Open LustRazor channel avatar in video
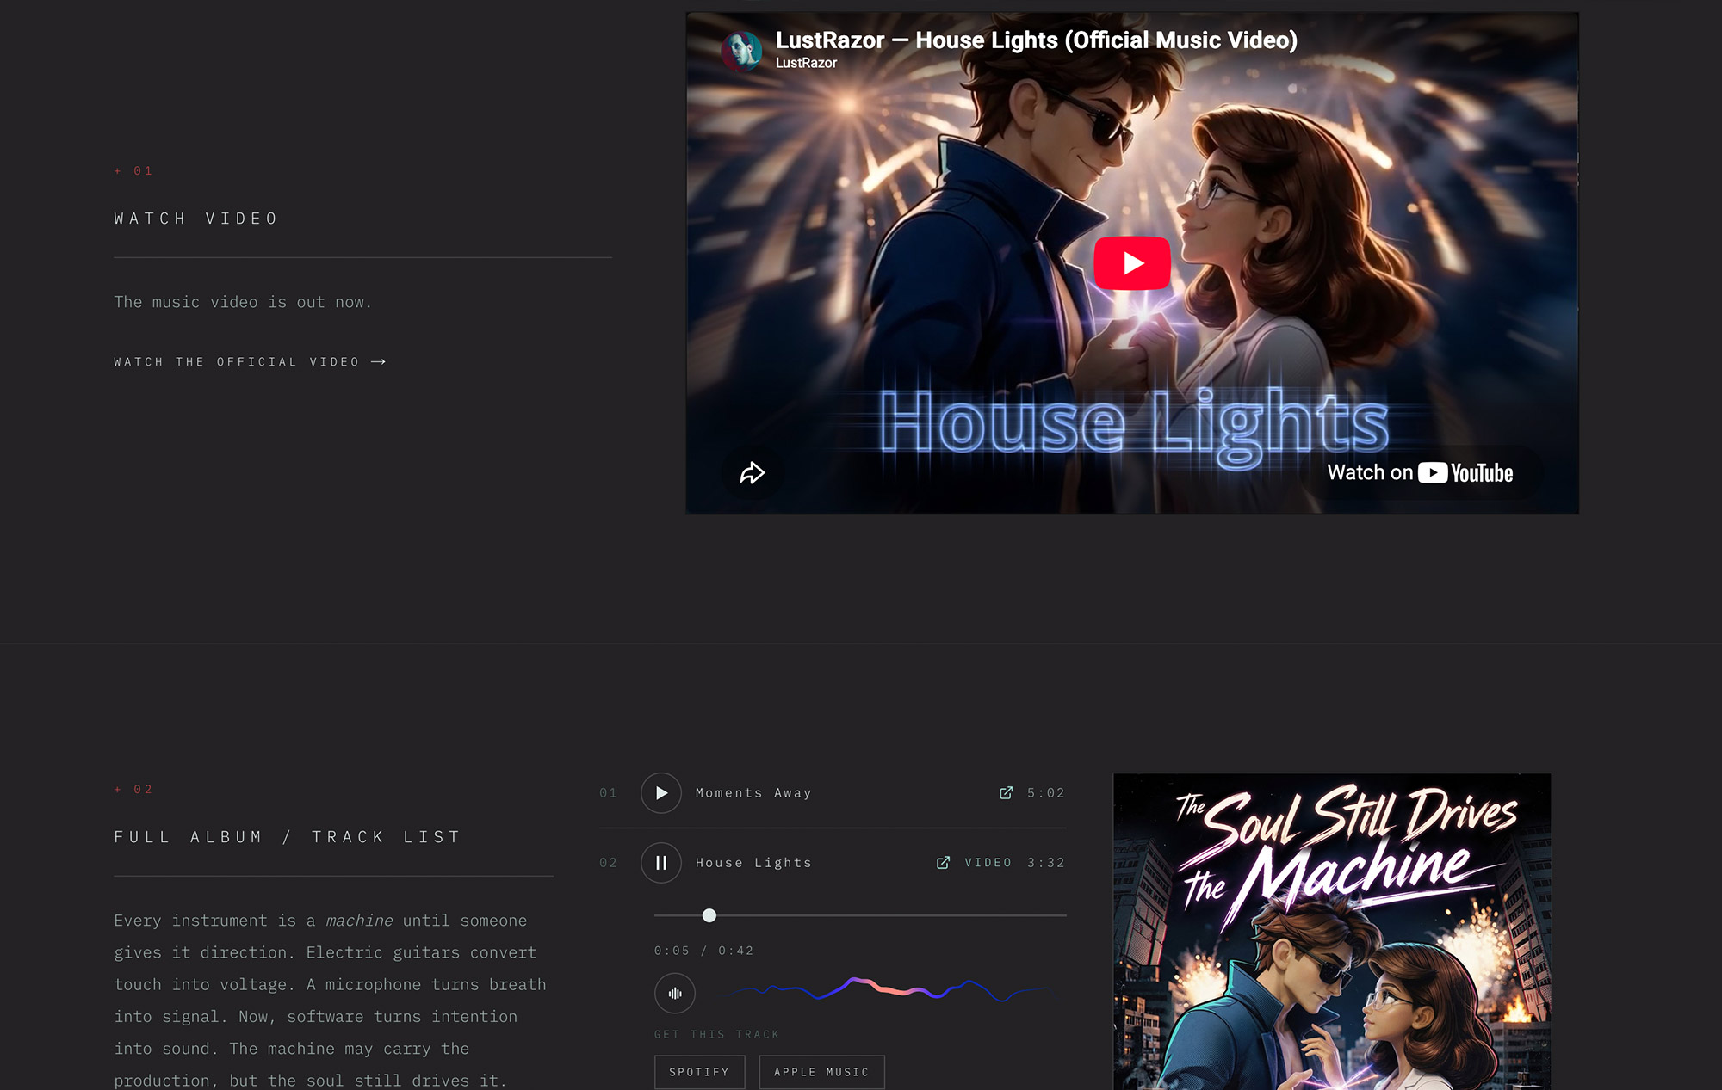Viewport: 1722px width, 1090px height. pyautogui.click(x=741, y=51)
